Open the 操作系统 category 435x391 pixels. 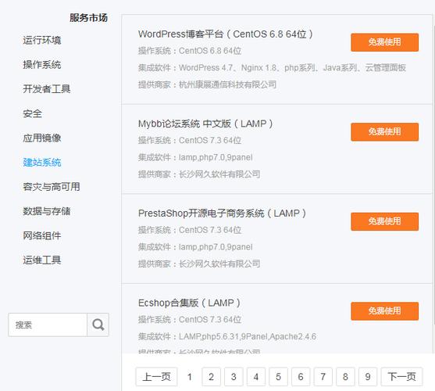tap(42, 65)
